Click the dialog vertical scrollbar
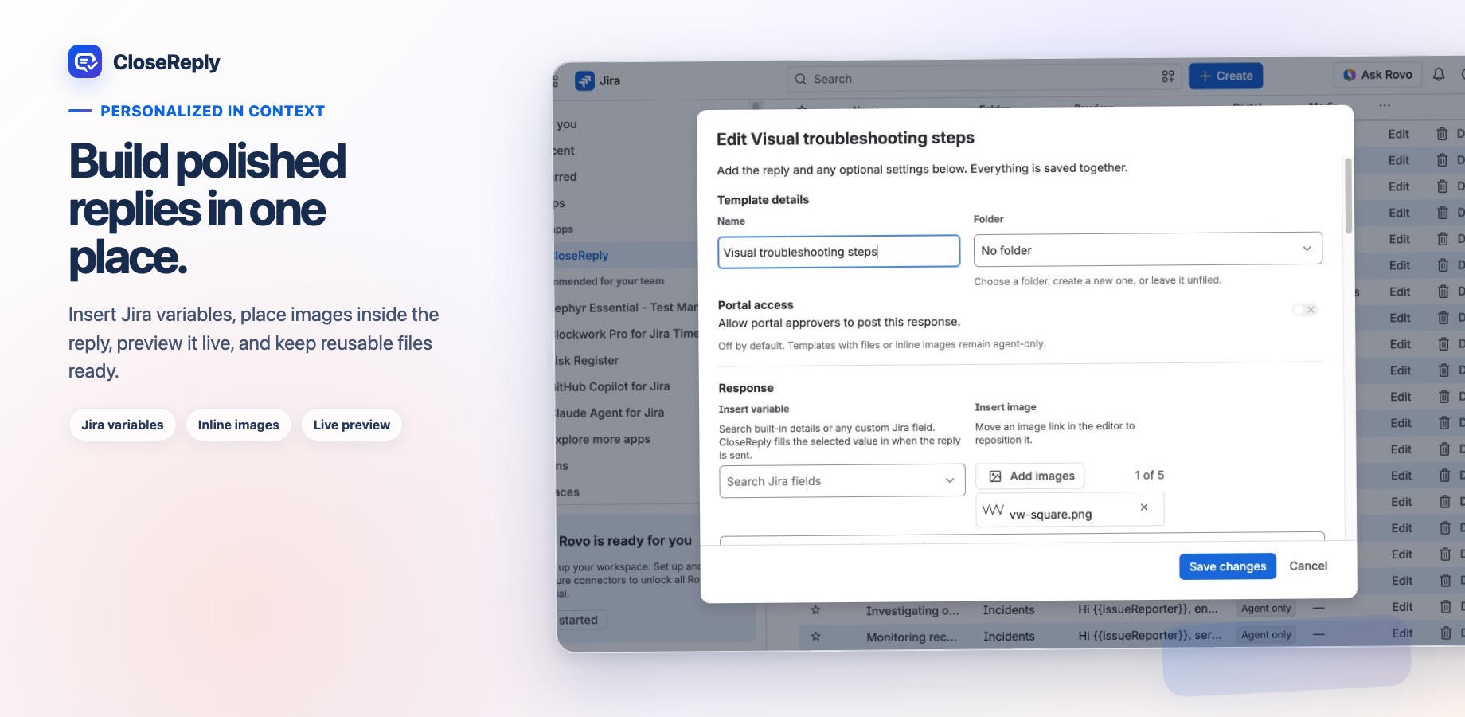1465x717 pixels. 1348,196
